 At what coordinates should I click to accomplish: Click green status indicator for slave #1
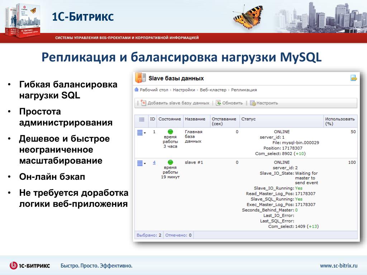pos(170,162)
